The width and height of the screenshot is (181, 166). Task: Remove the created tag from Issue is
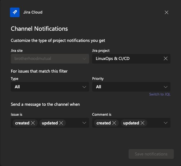tap(33, 123)
